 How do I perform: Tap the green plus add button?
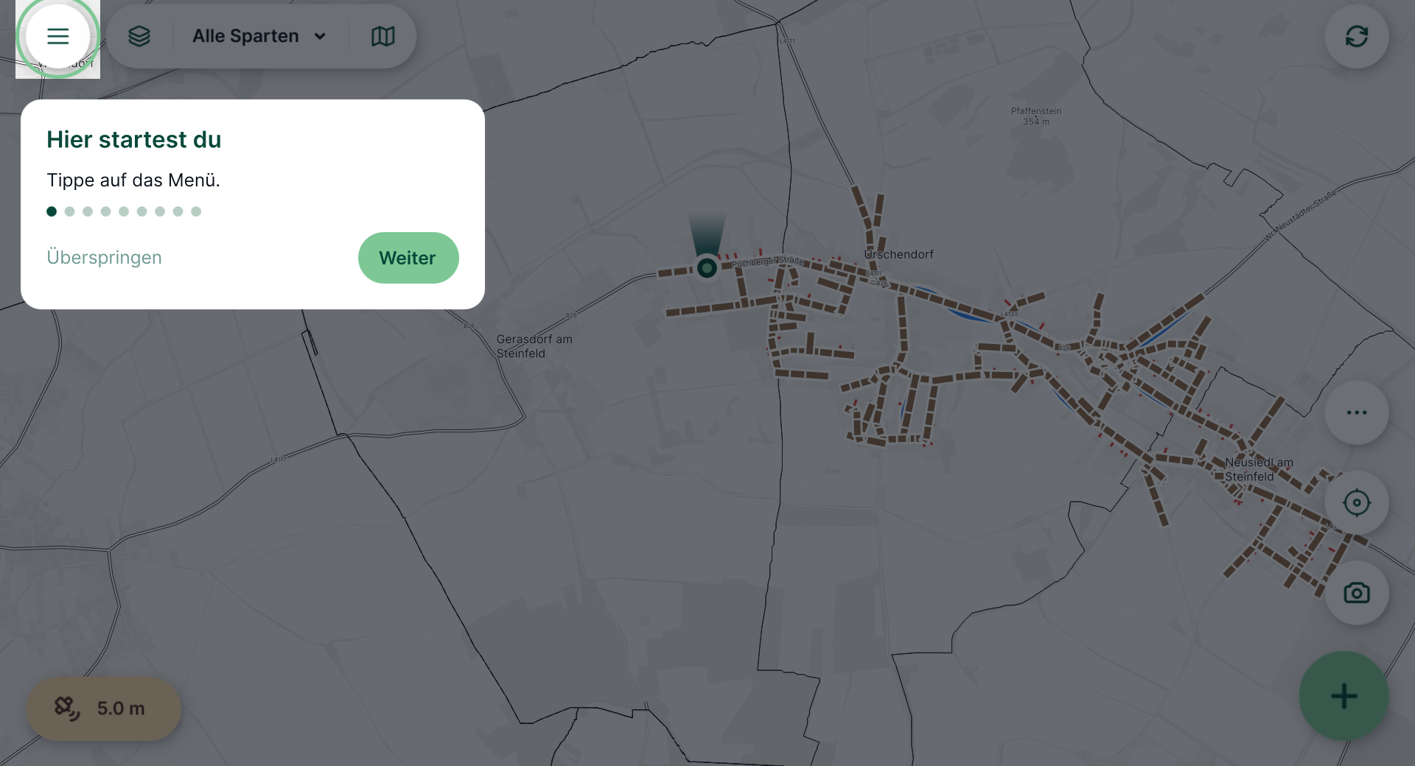(1344, 696)
